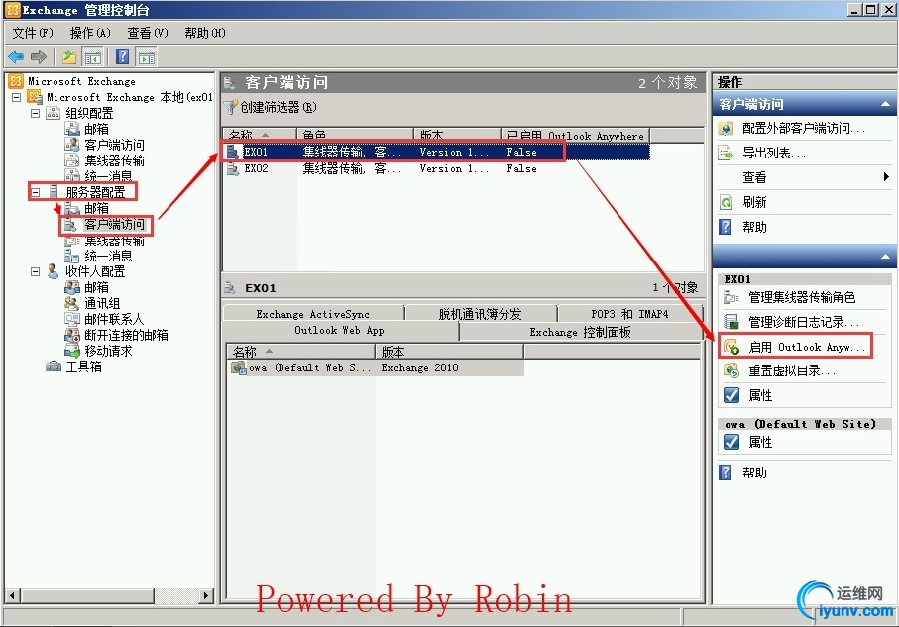899x627 pixels.
Task: Click the blue Help toolbar icon
Action: click(122, 56)
